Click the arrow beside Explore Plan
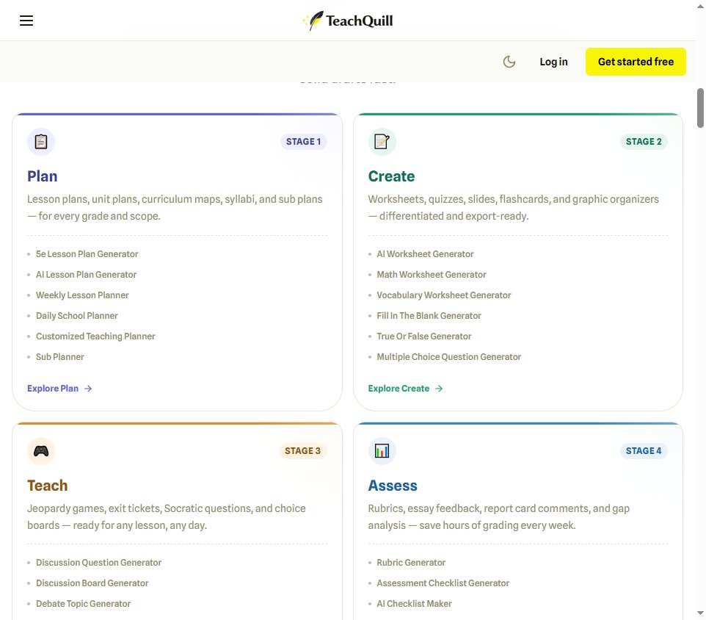706x620 pixels. [x=88, y=389]
